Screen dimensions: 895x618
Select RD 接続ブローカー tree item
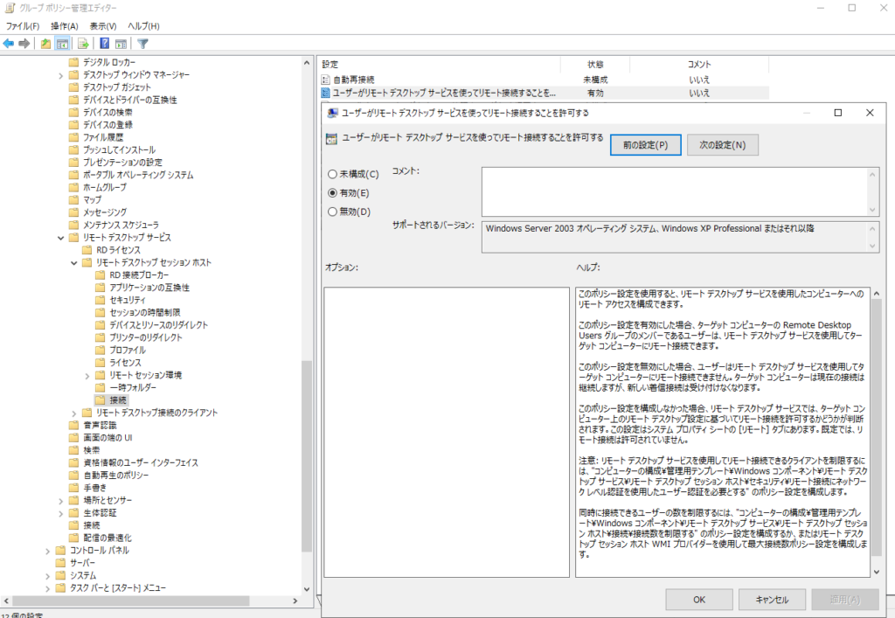139,275
